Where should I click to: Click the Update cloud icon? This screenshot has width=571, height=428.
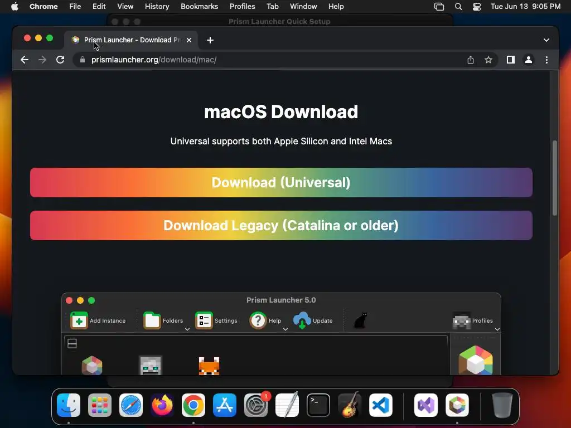point(302,320)
